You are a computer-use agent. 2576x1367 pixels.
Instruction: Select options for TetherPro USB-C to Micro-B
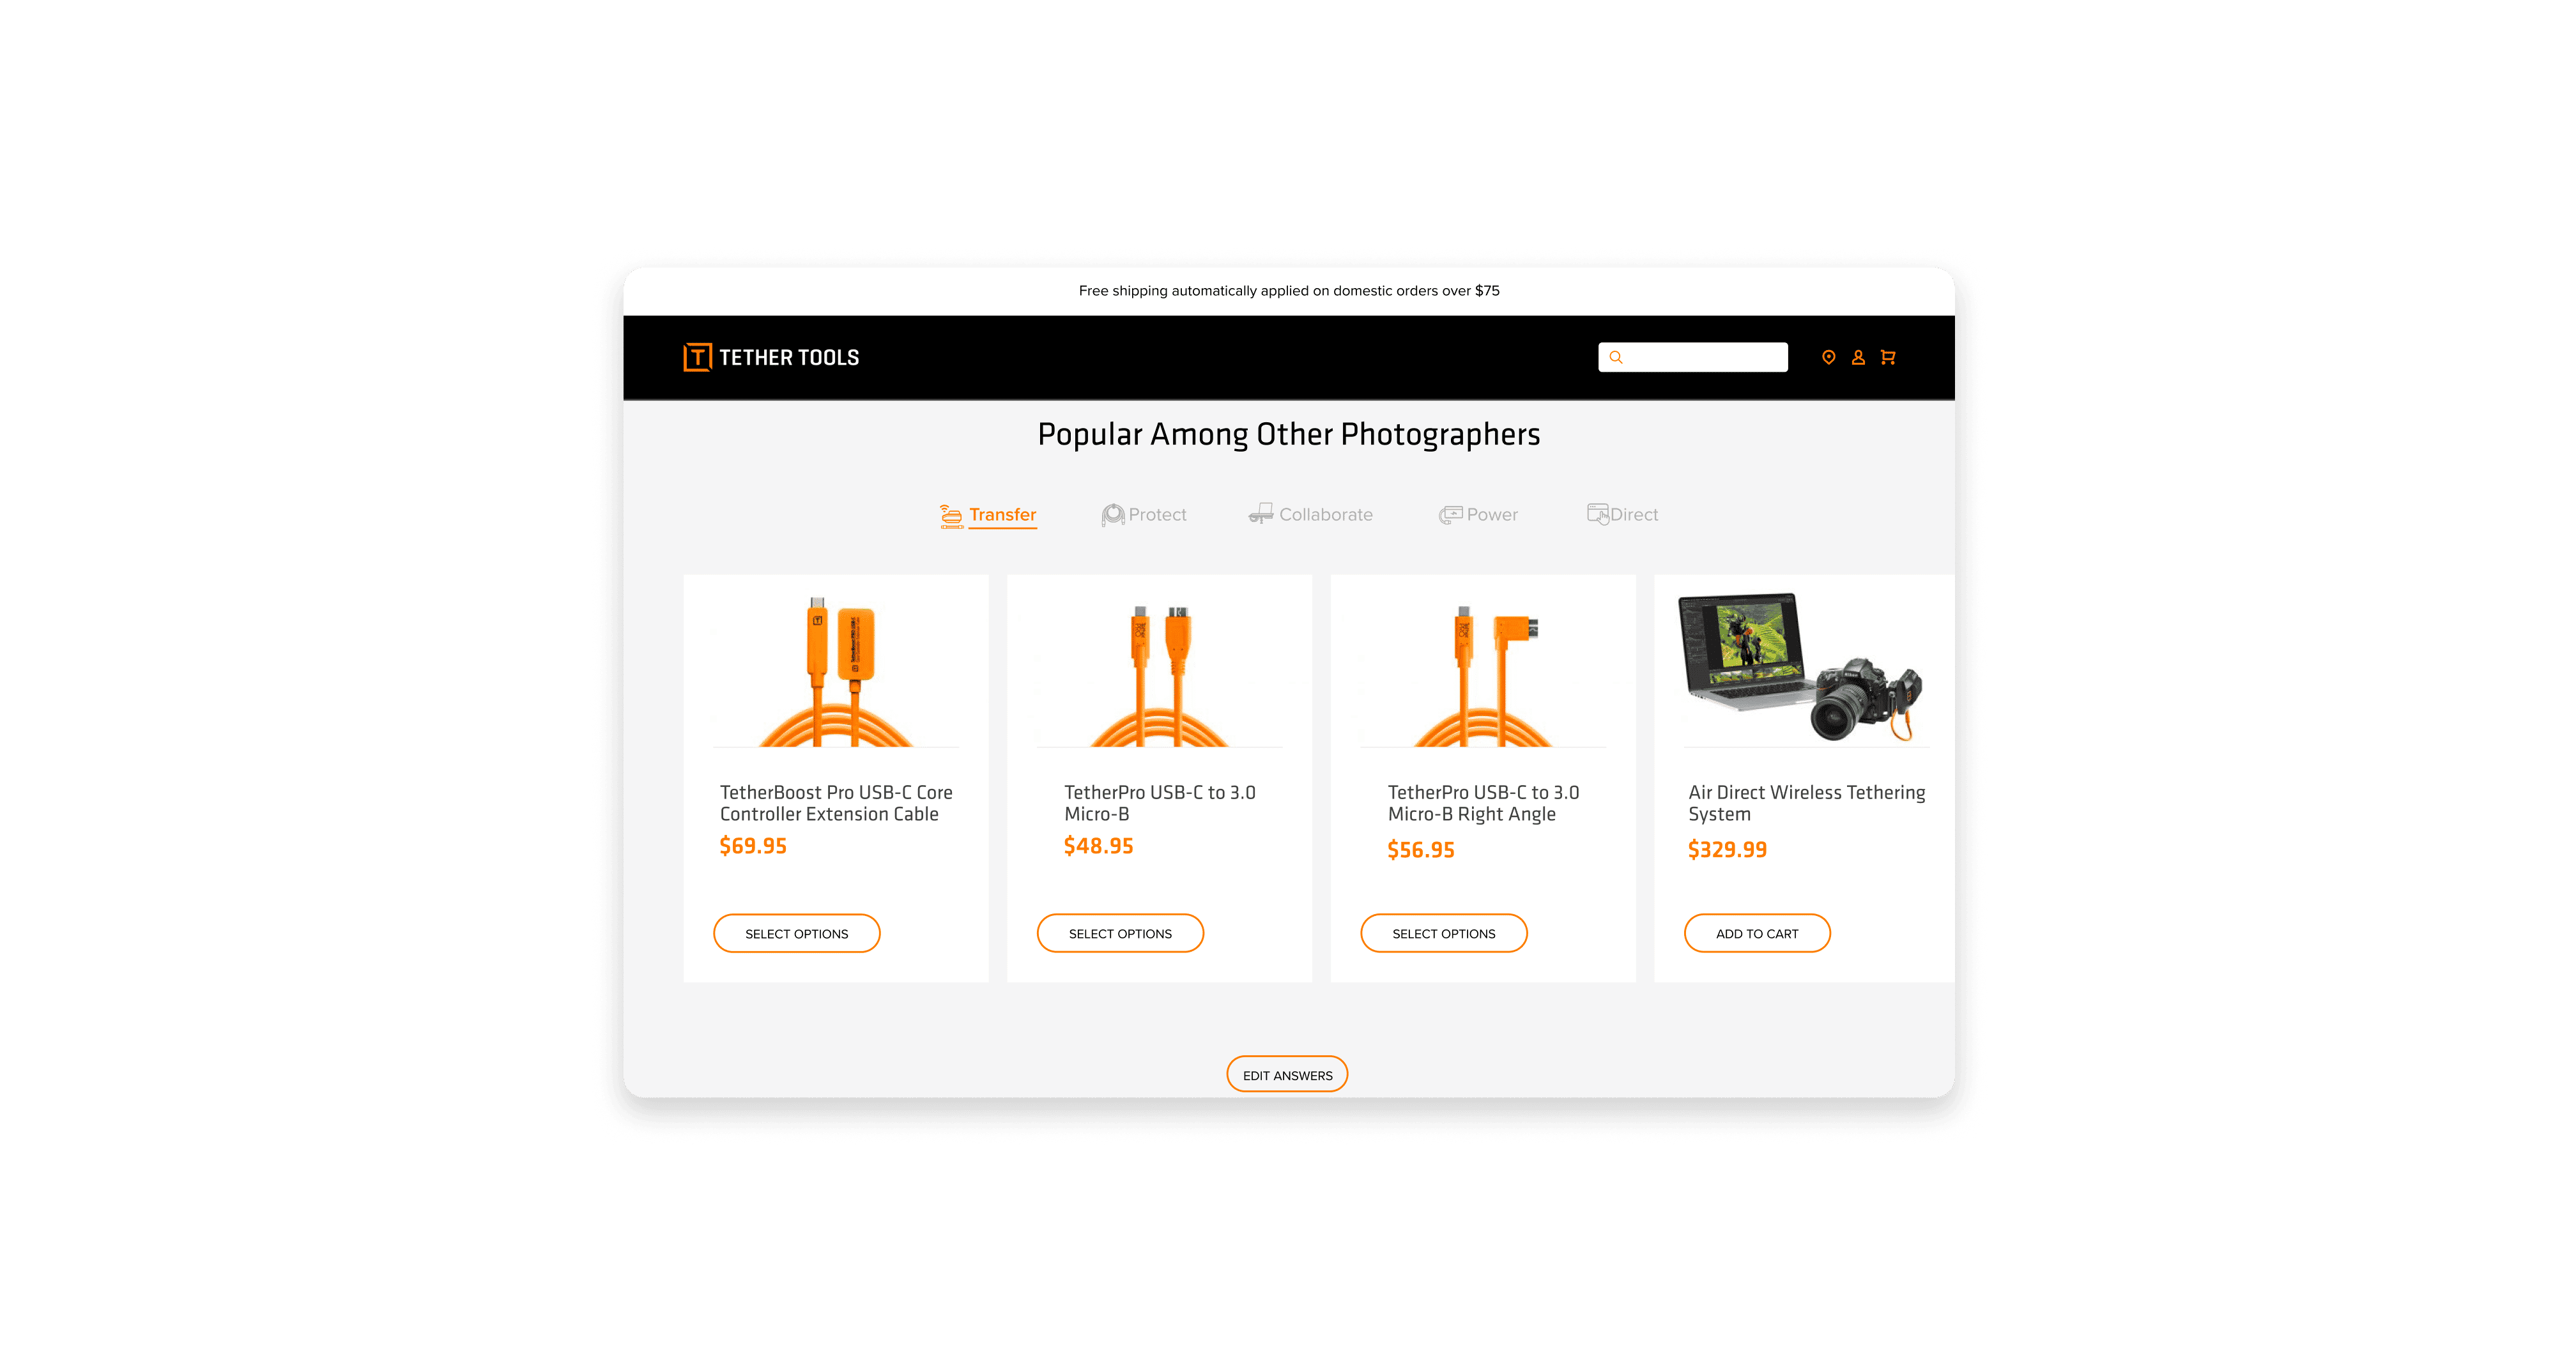[x=1120, y=933]
